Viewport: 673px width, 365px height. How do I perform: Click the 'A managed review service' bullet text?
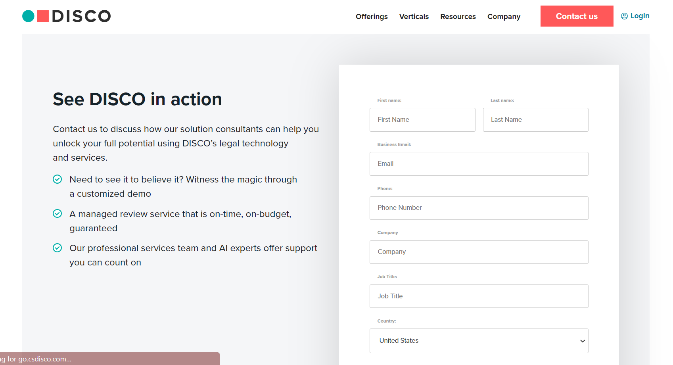(180, 221)
